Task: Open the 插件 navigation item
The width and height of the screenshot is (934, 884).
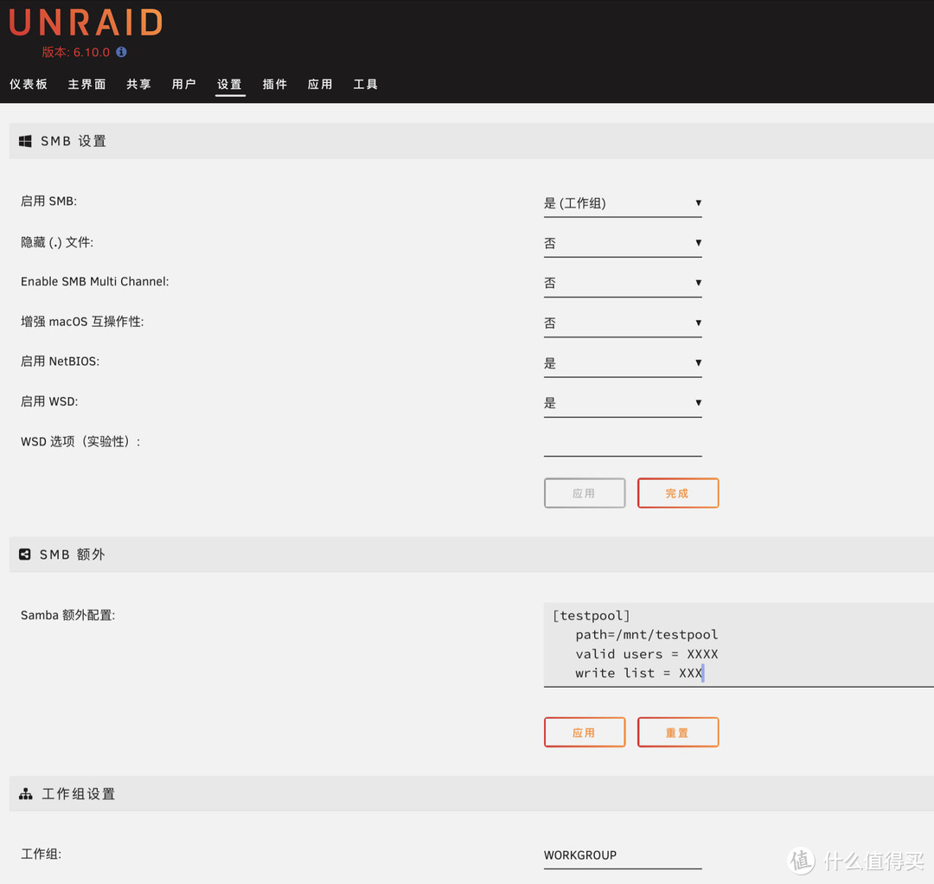Action: pos(274,84)
